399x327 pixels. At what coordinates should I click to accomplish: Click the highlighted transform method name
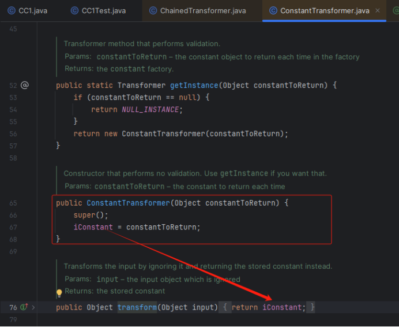point(137,307)
